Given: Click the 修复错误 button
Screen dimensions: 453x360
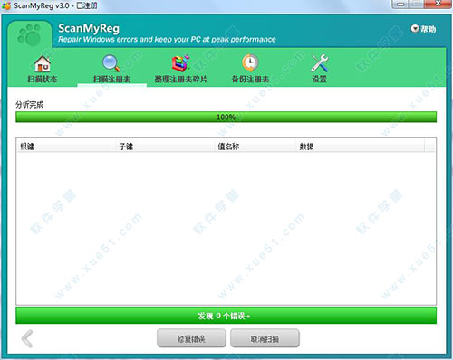Looking at the screenshot, I should (191, 338).
